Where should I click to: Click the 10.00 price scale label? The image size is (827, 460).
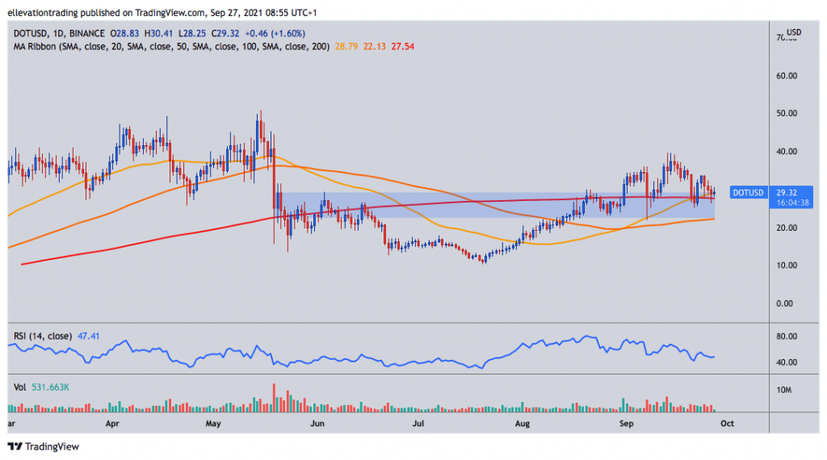787,266
